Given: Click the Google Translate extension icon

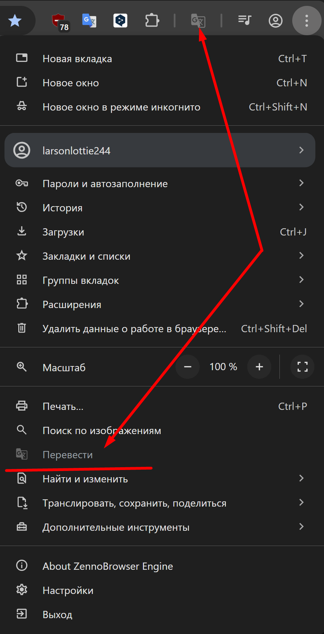Looking at the screenshot, I should [89, 21].
